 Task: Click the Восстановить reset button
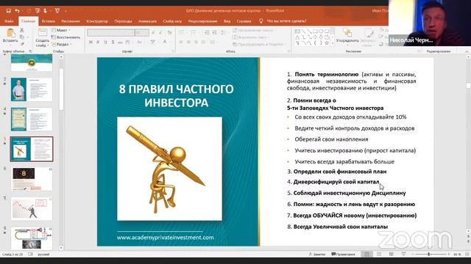[x=65, y=37]
